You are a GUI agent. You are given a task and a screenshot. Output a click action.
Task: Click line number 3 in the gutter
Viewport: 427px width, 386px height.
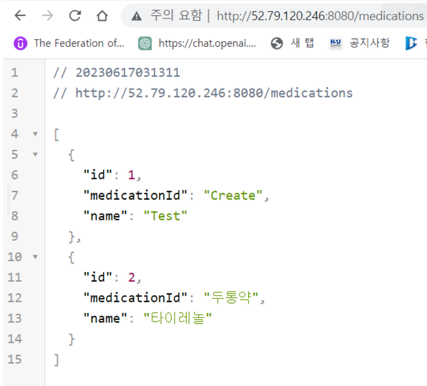[x=15, y=114]
